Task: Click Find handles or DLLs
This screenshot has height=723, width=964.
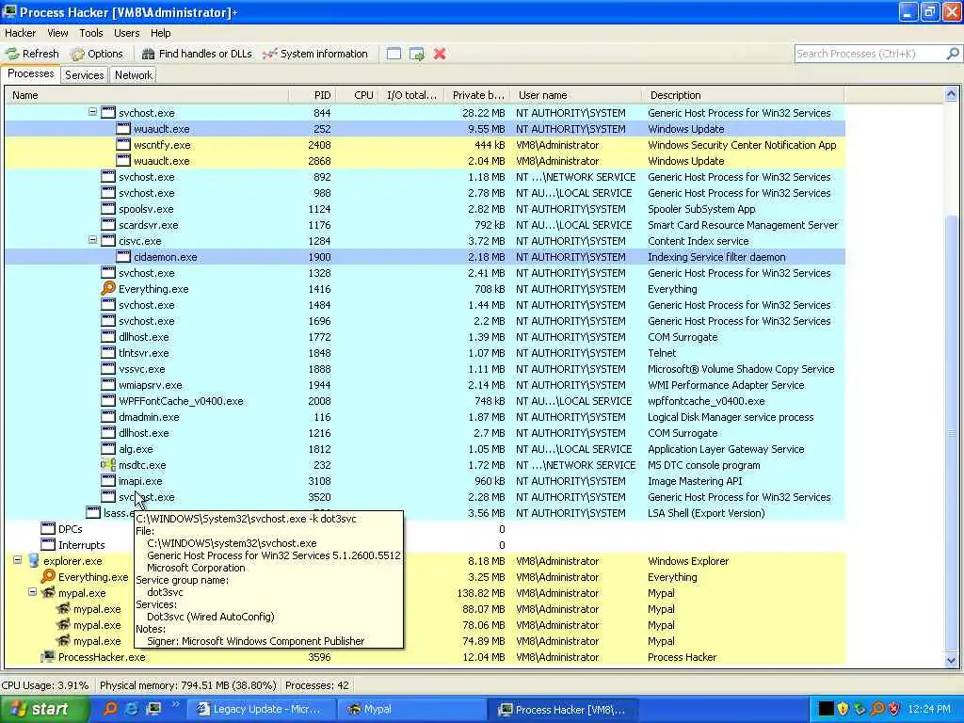Action: tap(197, 54)
